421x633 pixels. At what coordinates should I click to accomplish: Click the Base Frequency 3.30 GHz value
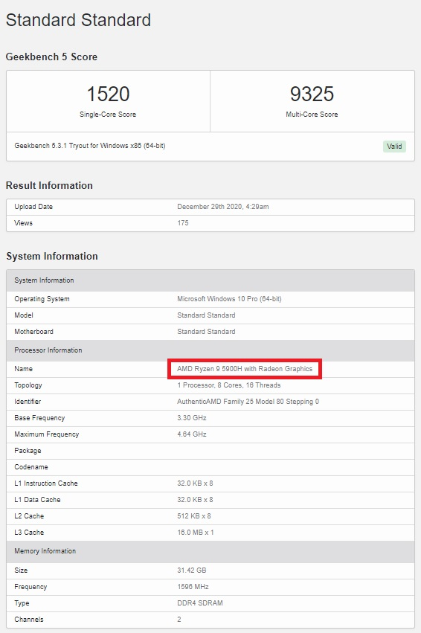192,418
